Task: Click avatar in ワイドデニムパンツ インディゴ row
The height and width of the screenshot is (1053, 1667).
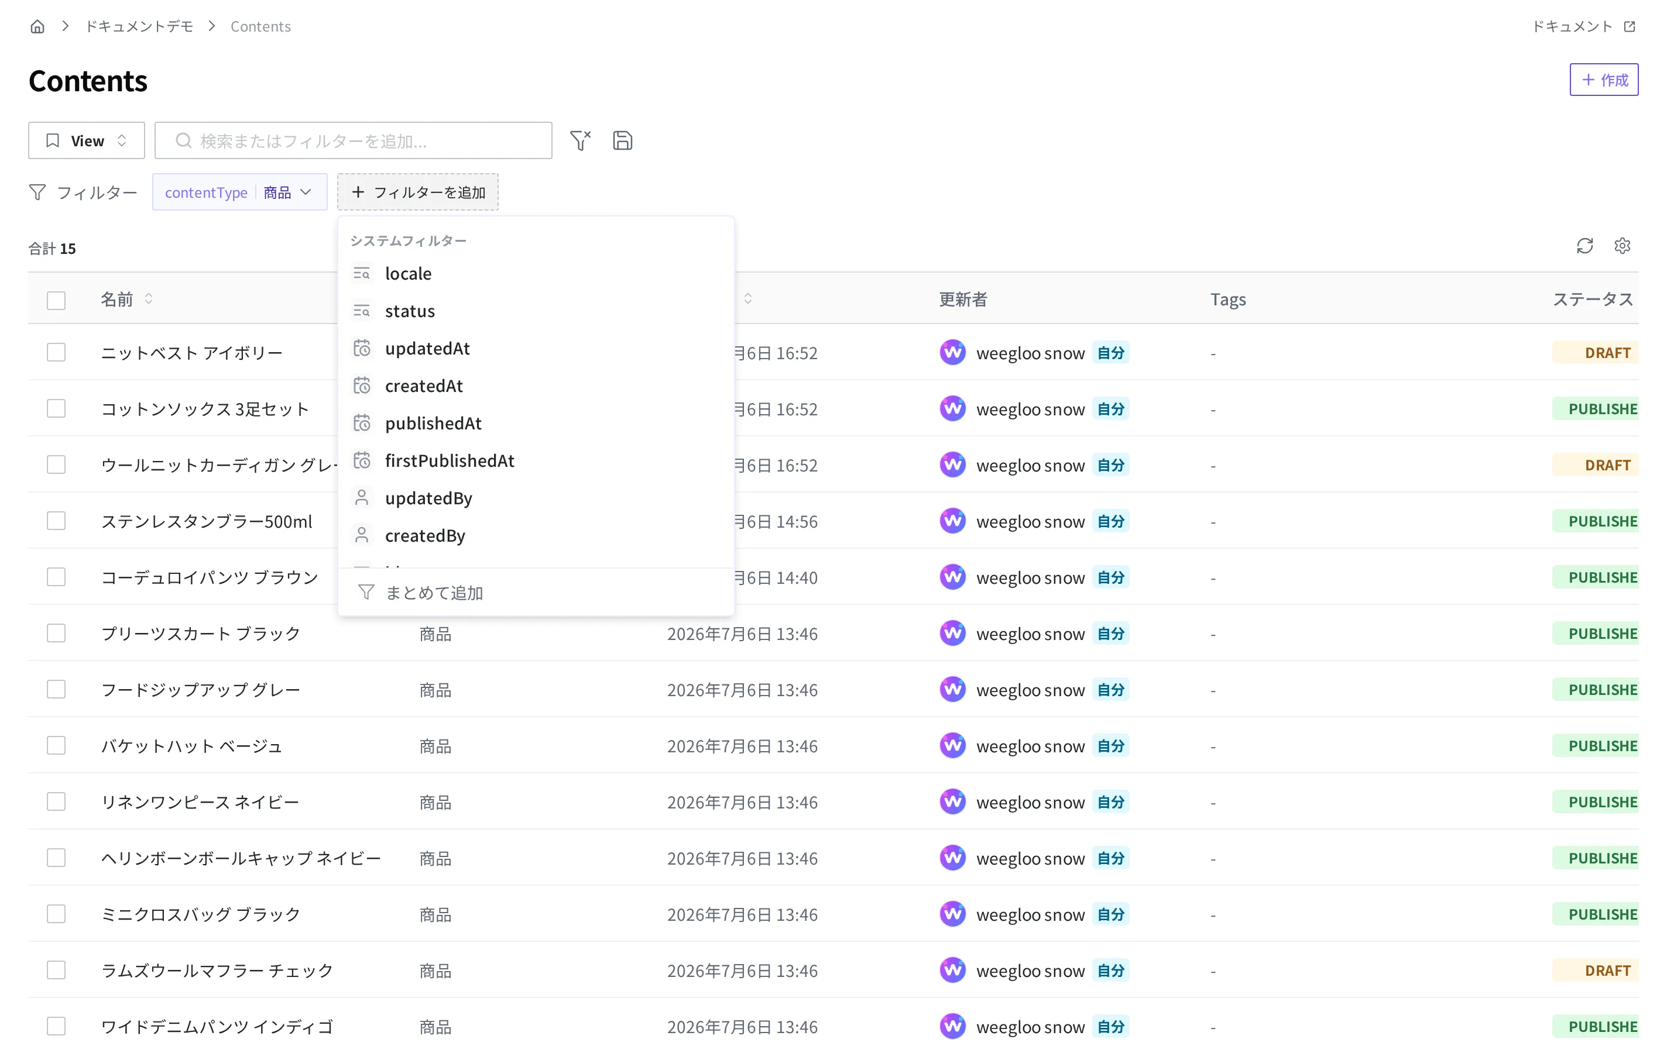Action: [x=952, y=1026]
